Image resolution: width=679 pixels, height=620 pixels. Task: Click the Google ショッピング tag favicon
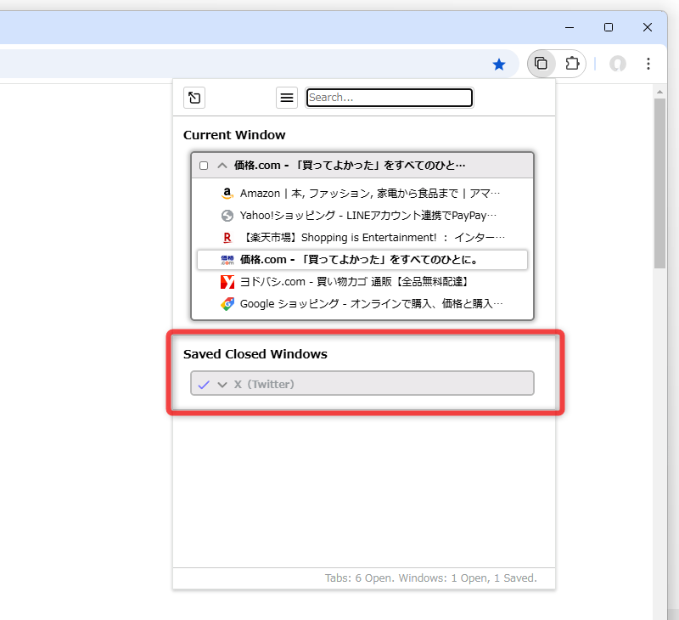(x=227, y=304)
